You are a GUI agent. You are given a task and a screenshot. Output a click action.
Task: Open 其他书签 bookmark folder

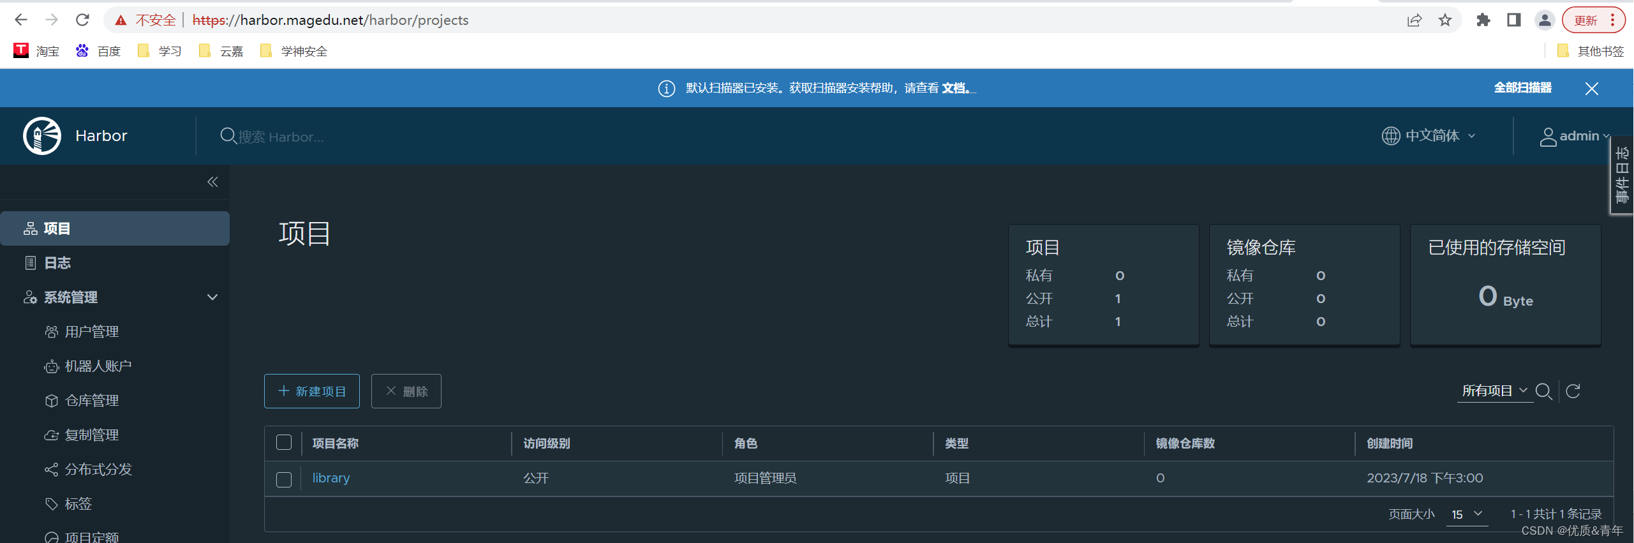pyautogui.click(x=1590, y=51)
